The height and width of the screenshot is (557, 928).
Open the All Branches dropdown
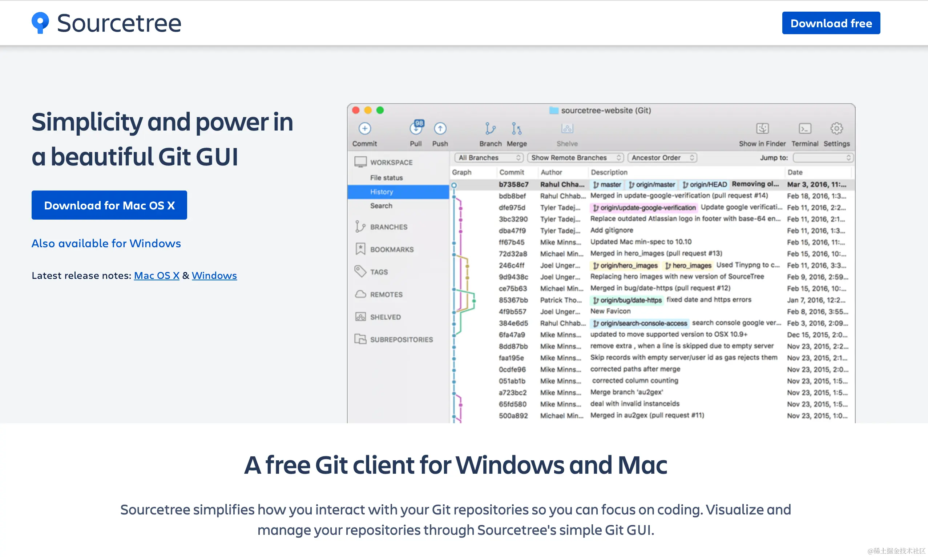[489, 158]
